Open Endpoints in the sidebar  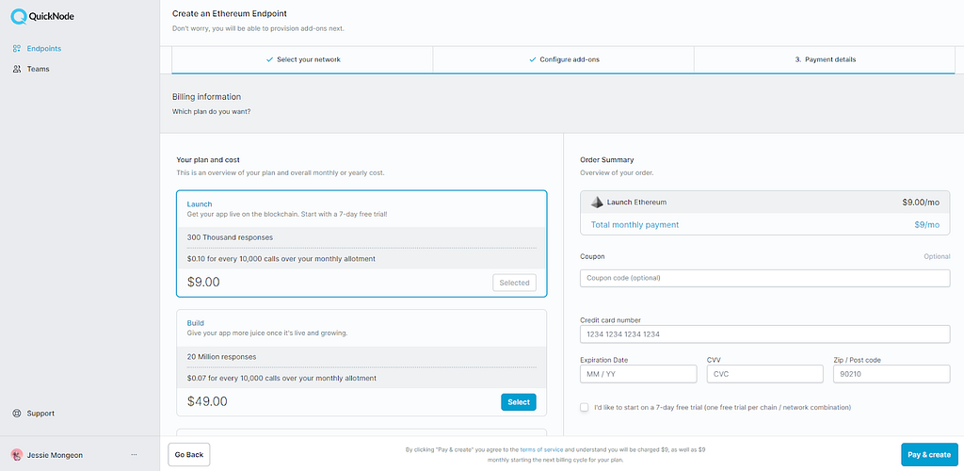tap(43, 49)
